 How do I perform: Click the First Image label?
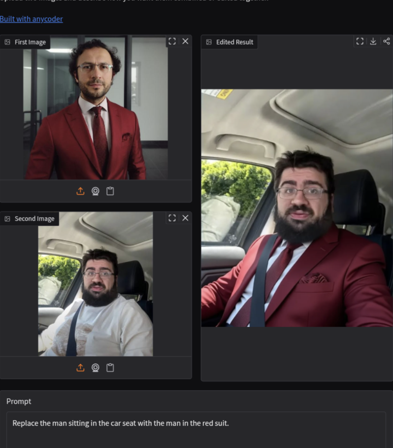pos(25,42)
